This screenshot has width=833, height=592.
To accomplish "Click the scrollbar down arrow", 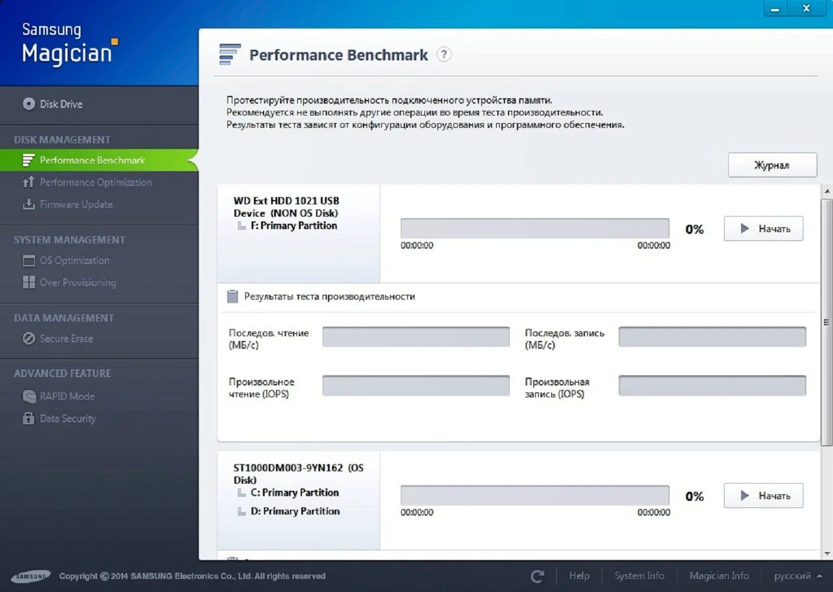I will 827,554.
